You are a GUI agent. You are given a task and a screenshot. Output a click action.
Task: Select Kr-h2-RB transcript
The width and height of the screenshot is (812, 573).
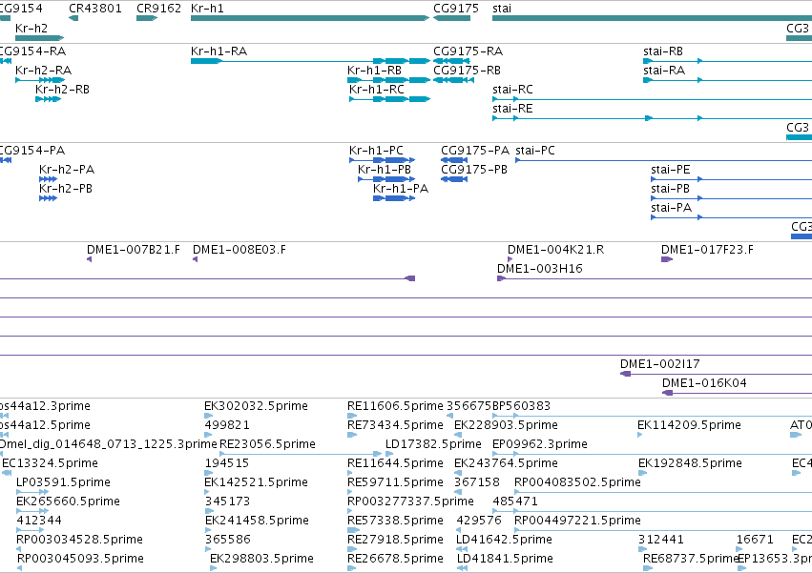pos(48,99)
